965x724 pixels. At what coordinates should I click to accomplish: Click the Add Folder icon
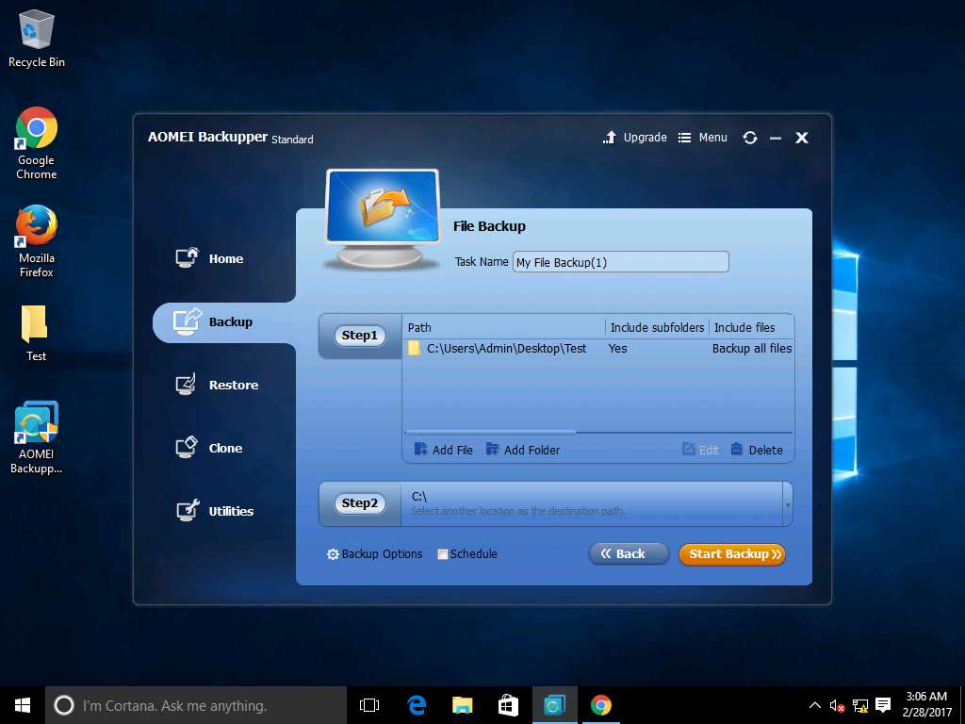coord(492,449)
